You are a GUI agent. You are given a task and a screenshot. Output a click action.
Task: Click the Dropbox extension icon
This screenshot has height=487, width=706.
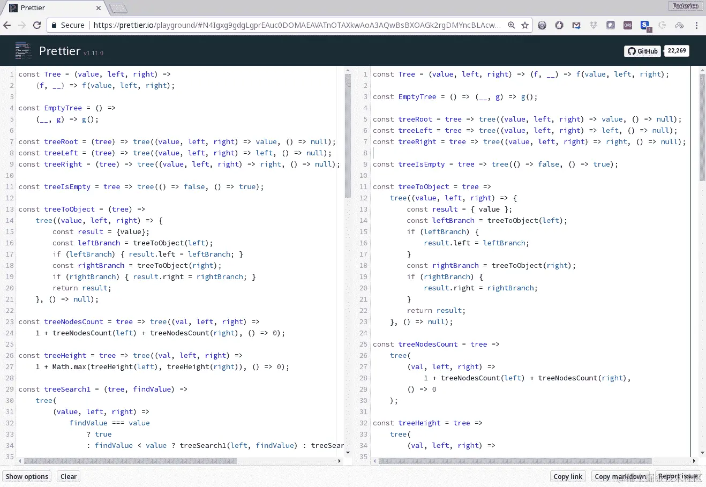pos(594,25)
